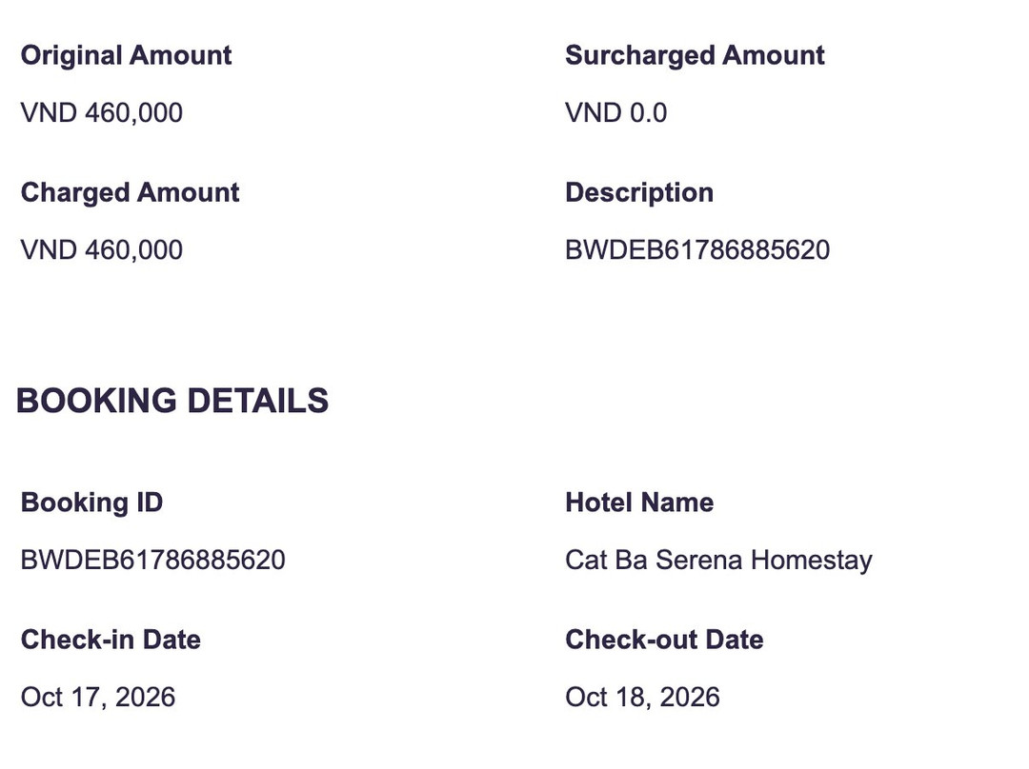This screenshot has height=769, width=1029.
Task: Select the VND 0.0 surcharged value
Action: pos(616,112)
